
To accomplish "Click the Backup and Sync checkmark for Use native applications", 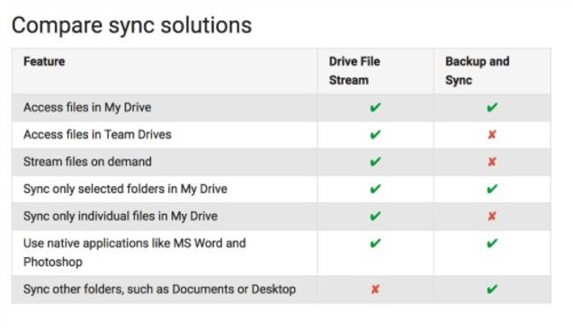I will (492, 244).
